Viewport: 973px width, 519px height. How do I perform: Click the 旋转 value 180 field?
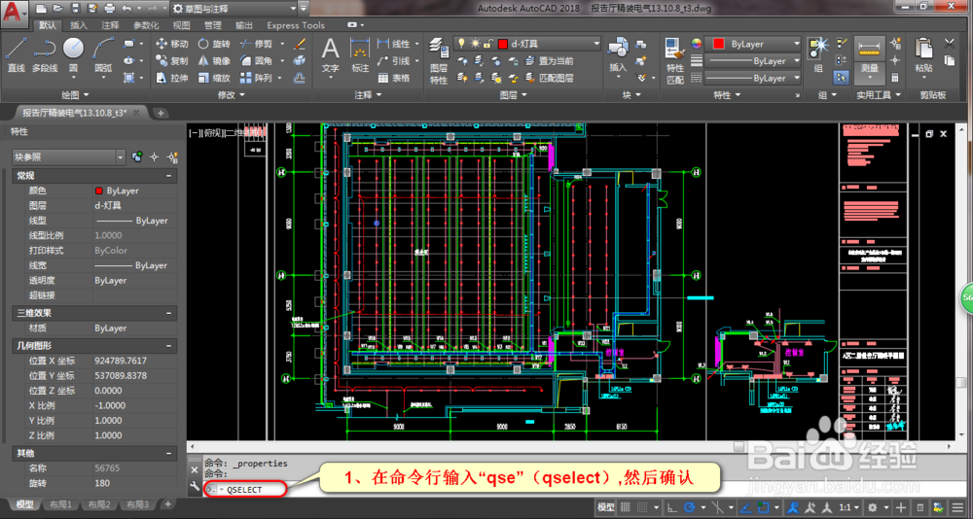(134, 483)
